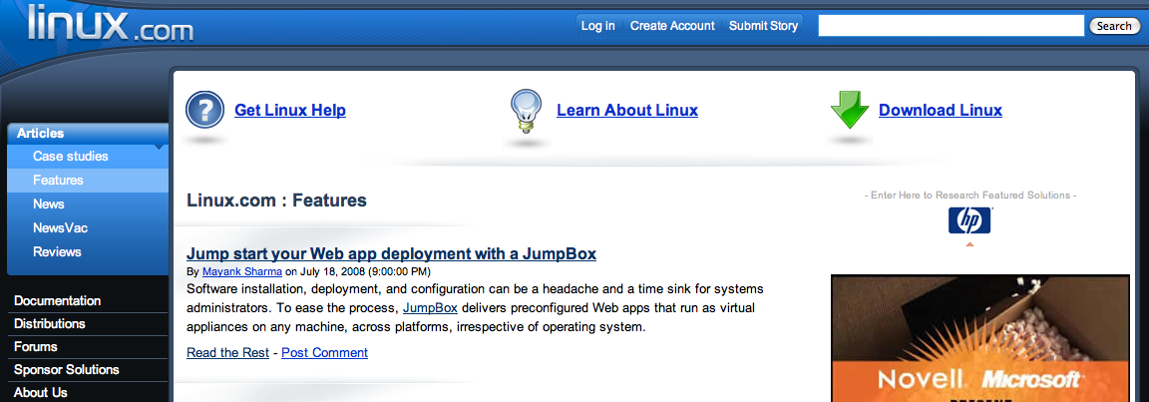1149x402 pixels.
Task: Click Read the Rest link
Action: [227, 353]
